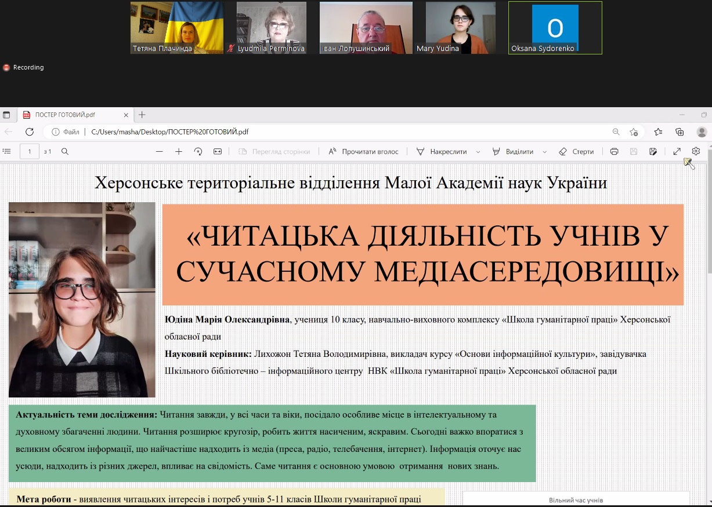Image resolution: width=712 pixels, height=507 pixels.
Task: Expand the Накреслити options arrow
Action: click(x=478, y=151)
